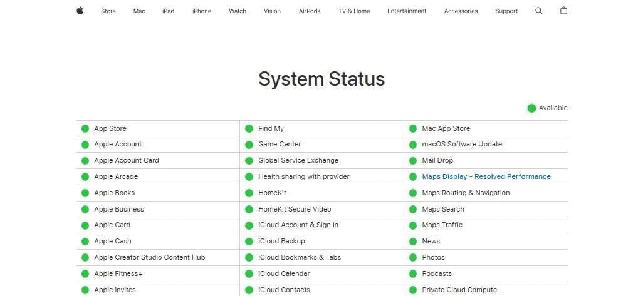The height and width of the screenshot is (296, 643).
Task: Open the AirPods menu
Action: click(310, 11)
